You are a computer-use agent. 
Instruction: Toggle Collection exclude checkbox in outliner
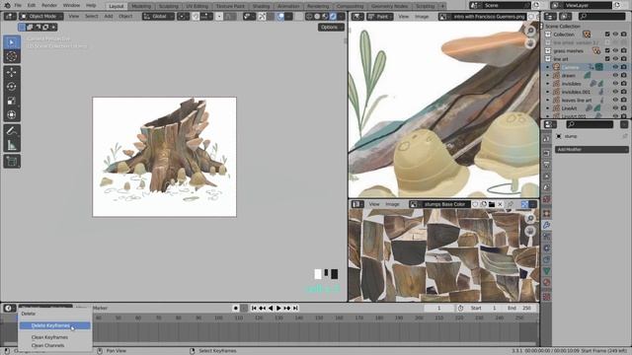(x=607, y=35)
